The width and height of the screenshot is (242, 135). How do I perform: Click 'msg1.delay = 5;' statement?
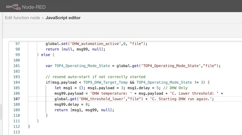pyautogui.click(x=144, y=88)
